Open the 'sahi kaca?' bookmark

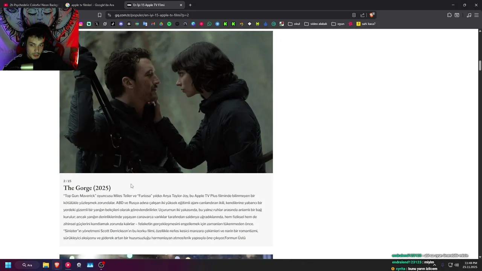click(x=366, y=24)
